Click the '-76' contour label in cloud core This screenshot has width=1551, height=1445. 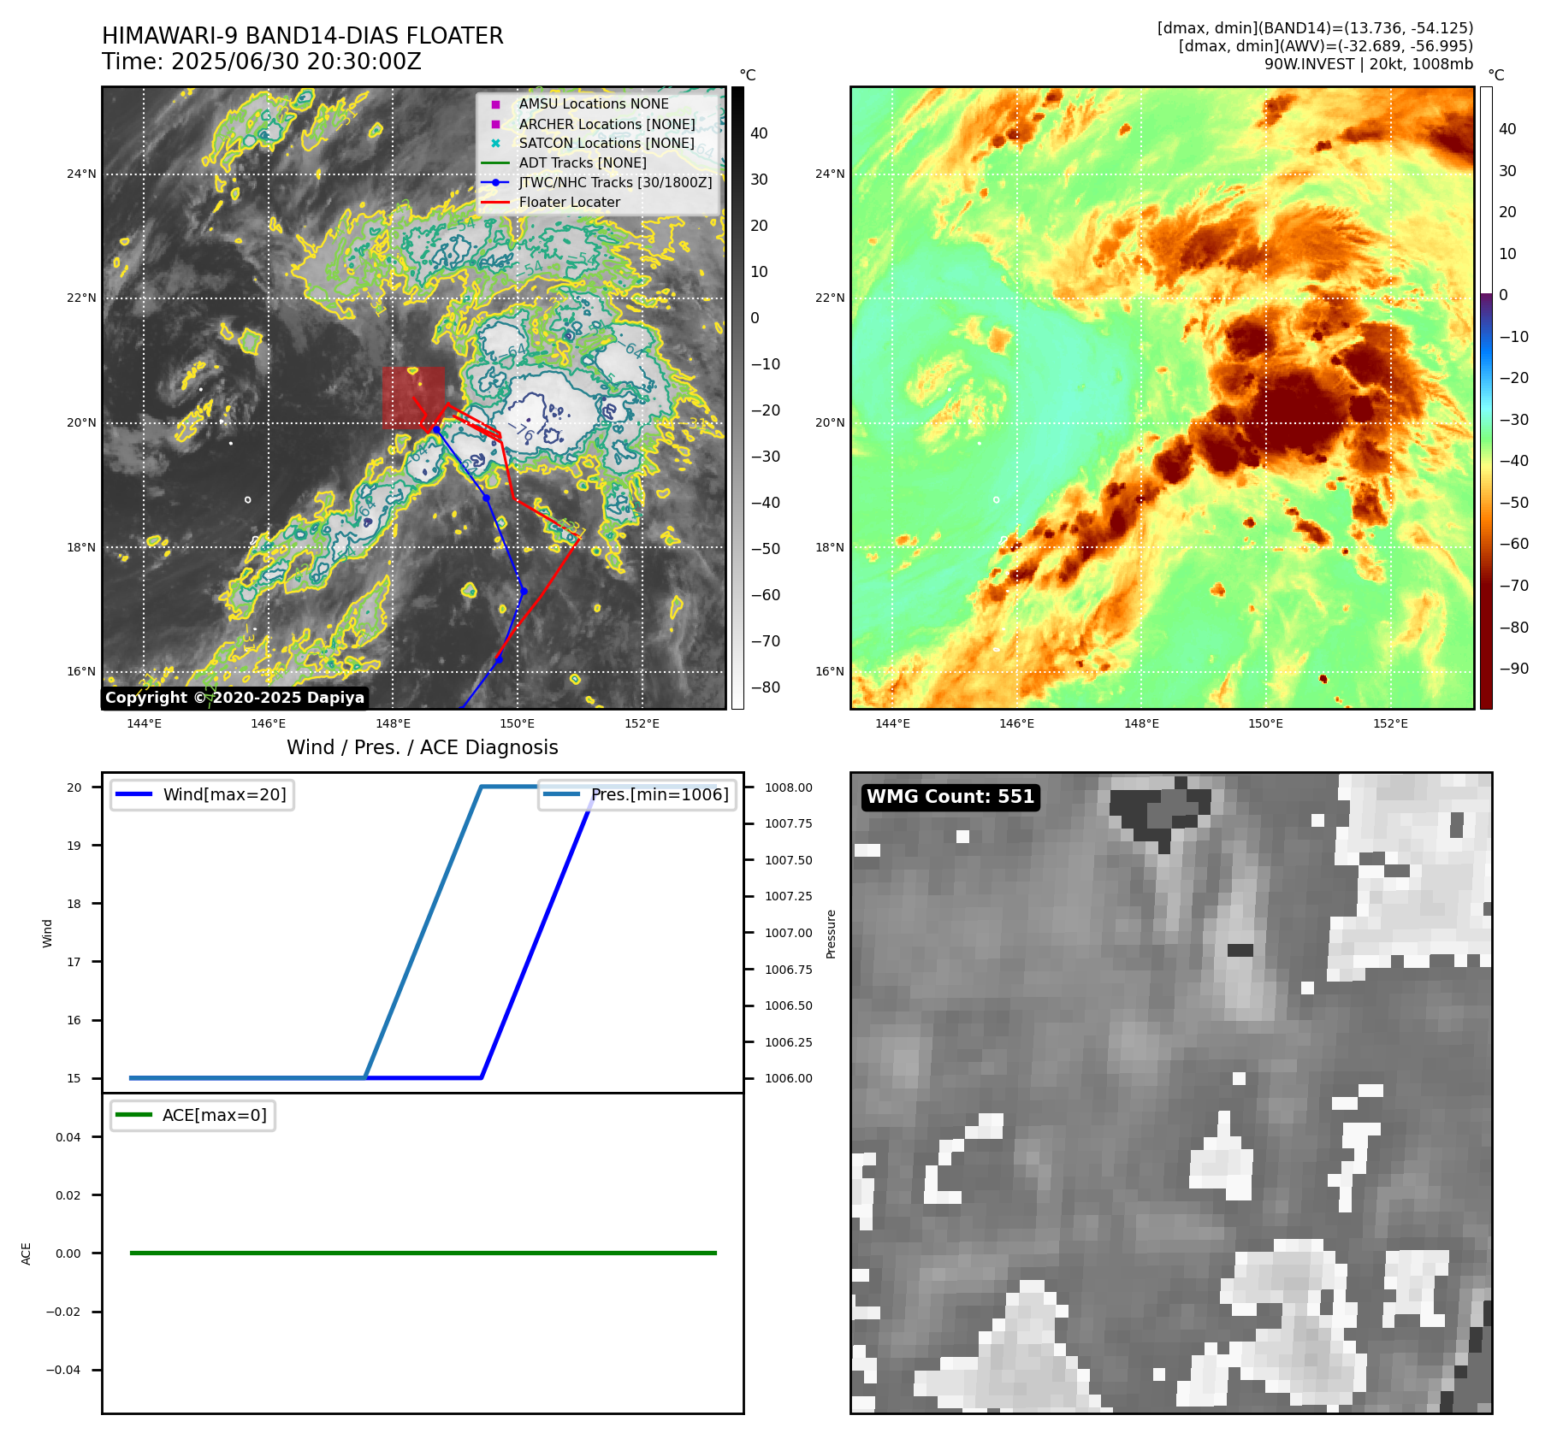coord(520,432)
